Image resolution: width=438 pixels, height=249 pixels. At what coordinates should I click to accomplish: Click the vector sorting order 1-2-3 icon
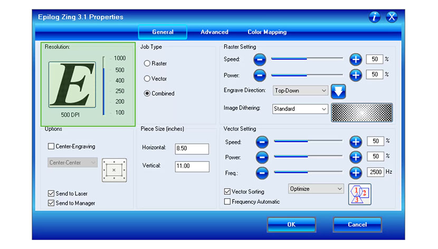point(360,194)
